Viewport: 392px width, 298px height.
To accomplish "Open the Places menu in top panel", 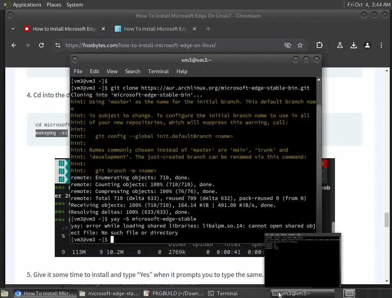I will (54, 5).
